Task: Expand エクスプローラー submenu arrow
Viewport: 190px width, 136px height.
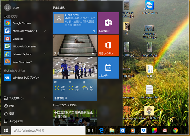Action: [x=45, y=98]
